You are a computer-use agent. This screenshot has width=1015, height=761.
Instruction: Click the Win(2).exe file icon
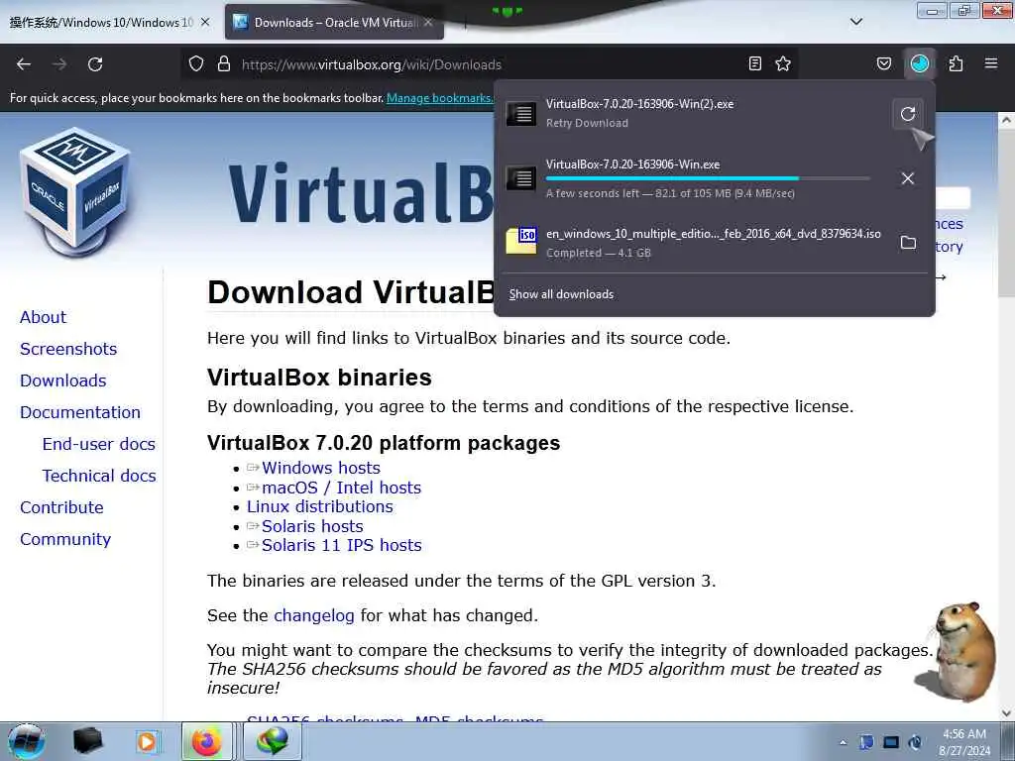pos(521,114)
